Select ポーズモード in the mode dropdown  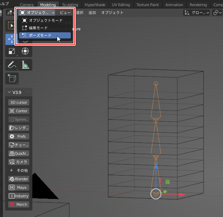tap(45, 35)
